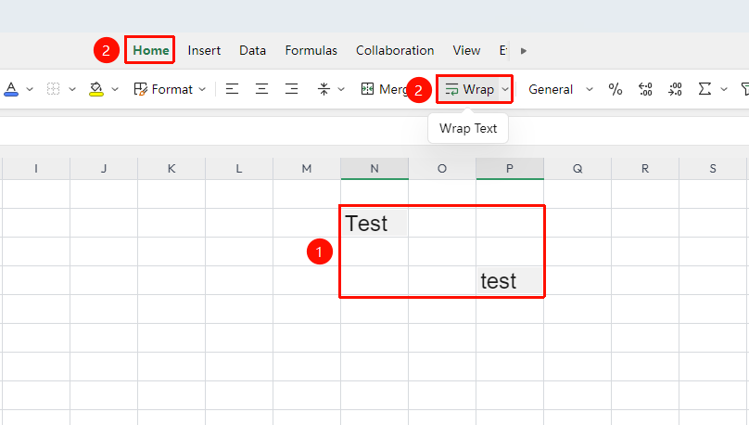Open the Formulas tab

click(x=311, y=51)
